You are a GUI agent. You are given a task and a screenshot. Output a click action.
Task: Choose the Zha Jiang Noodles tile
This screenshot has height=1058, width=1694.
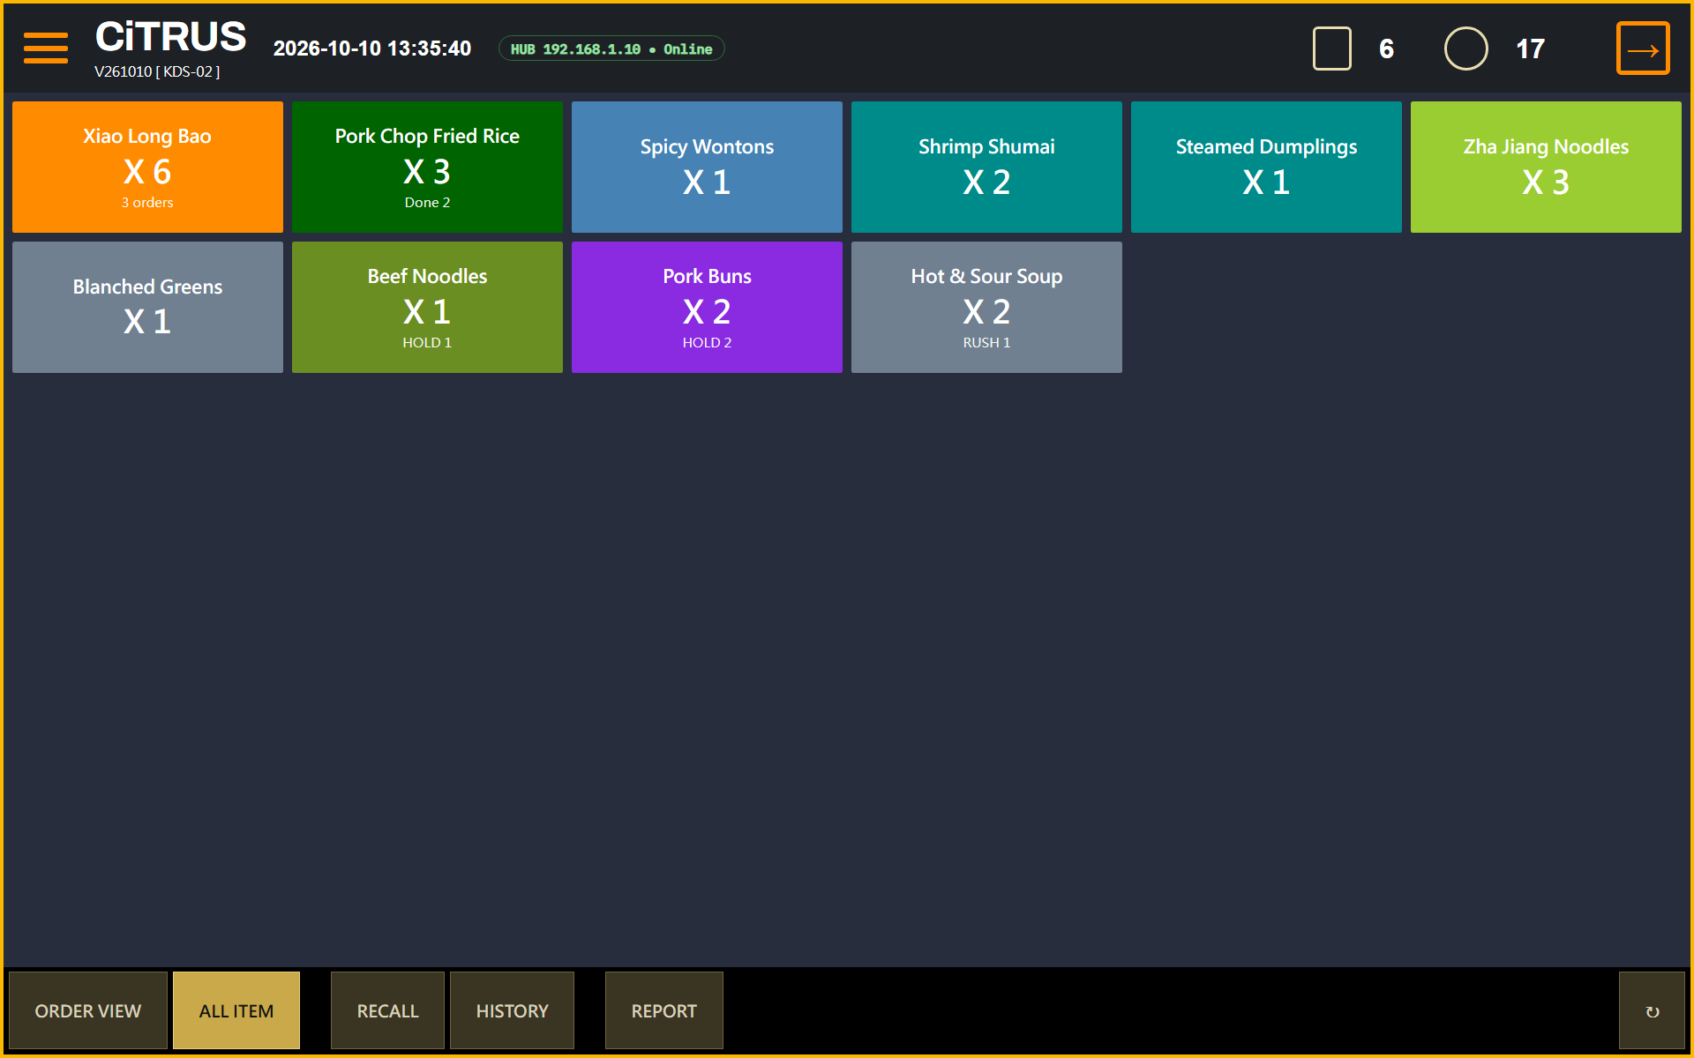(1546, 167)
